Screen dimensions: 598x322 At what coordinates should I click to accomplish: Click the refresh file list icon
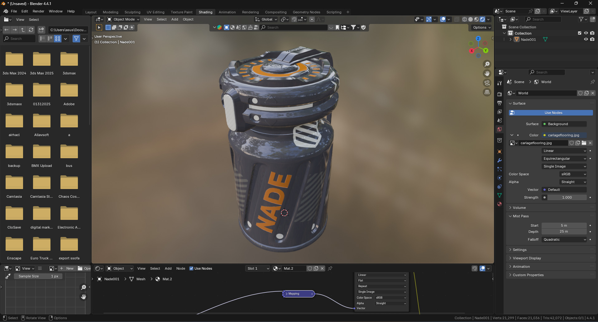coord(31,30)
